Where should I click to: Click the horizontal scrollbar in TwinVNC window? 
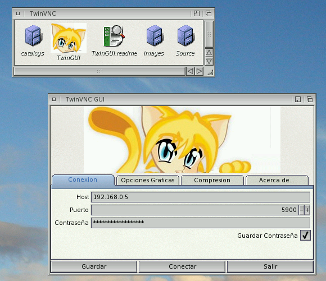[x=99, y=71]
